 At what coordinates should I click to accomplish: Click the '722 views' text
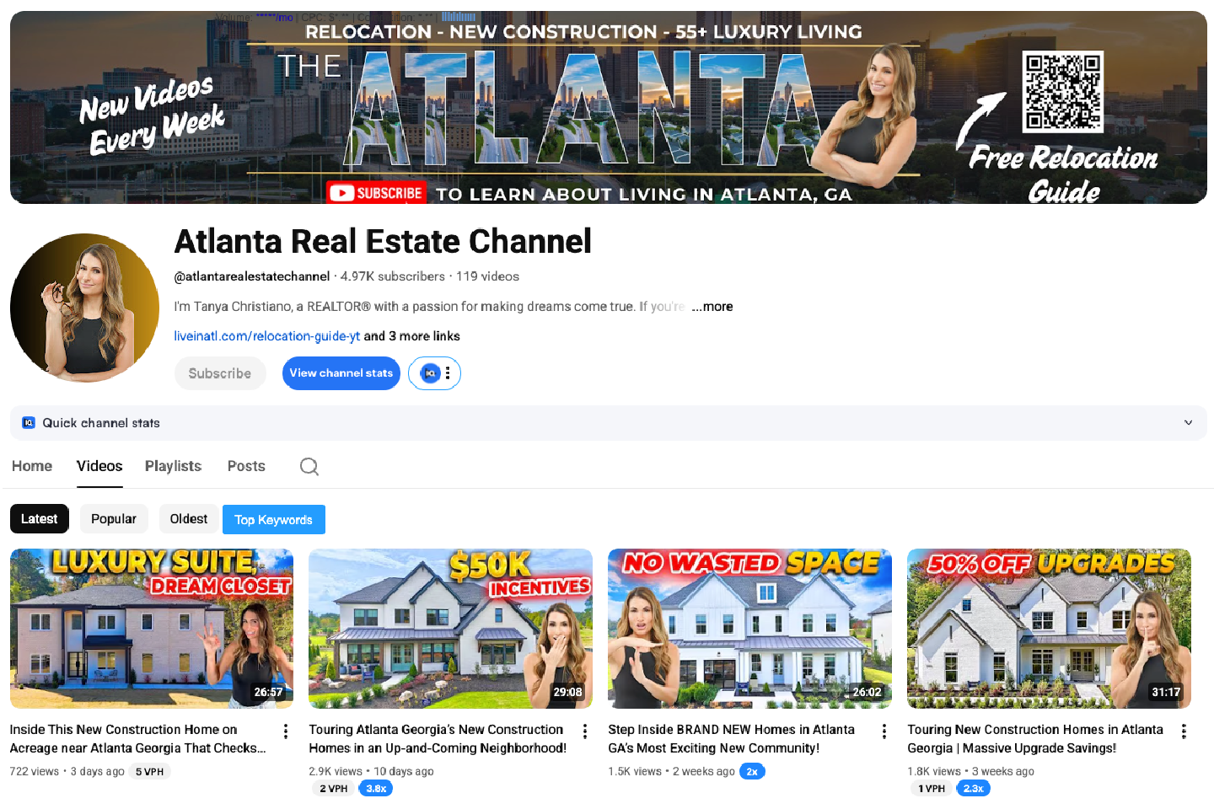tap(35, 772)
